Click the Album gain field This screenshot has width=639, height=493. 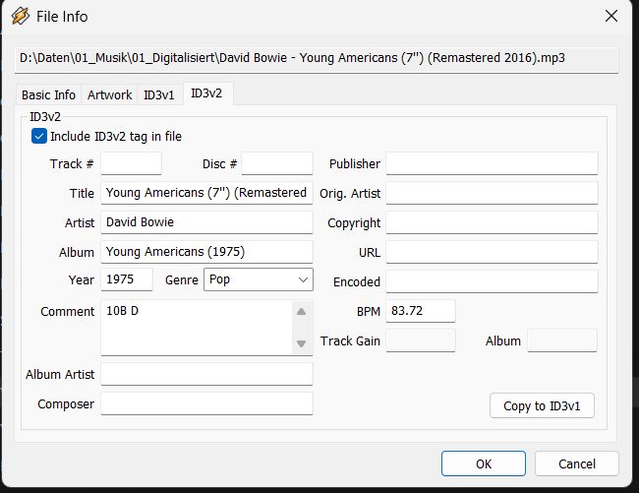click(x=562, y=340)
